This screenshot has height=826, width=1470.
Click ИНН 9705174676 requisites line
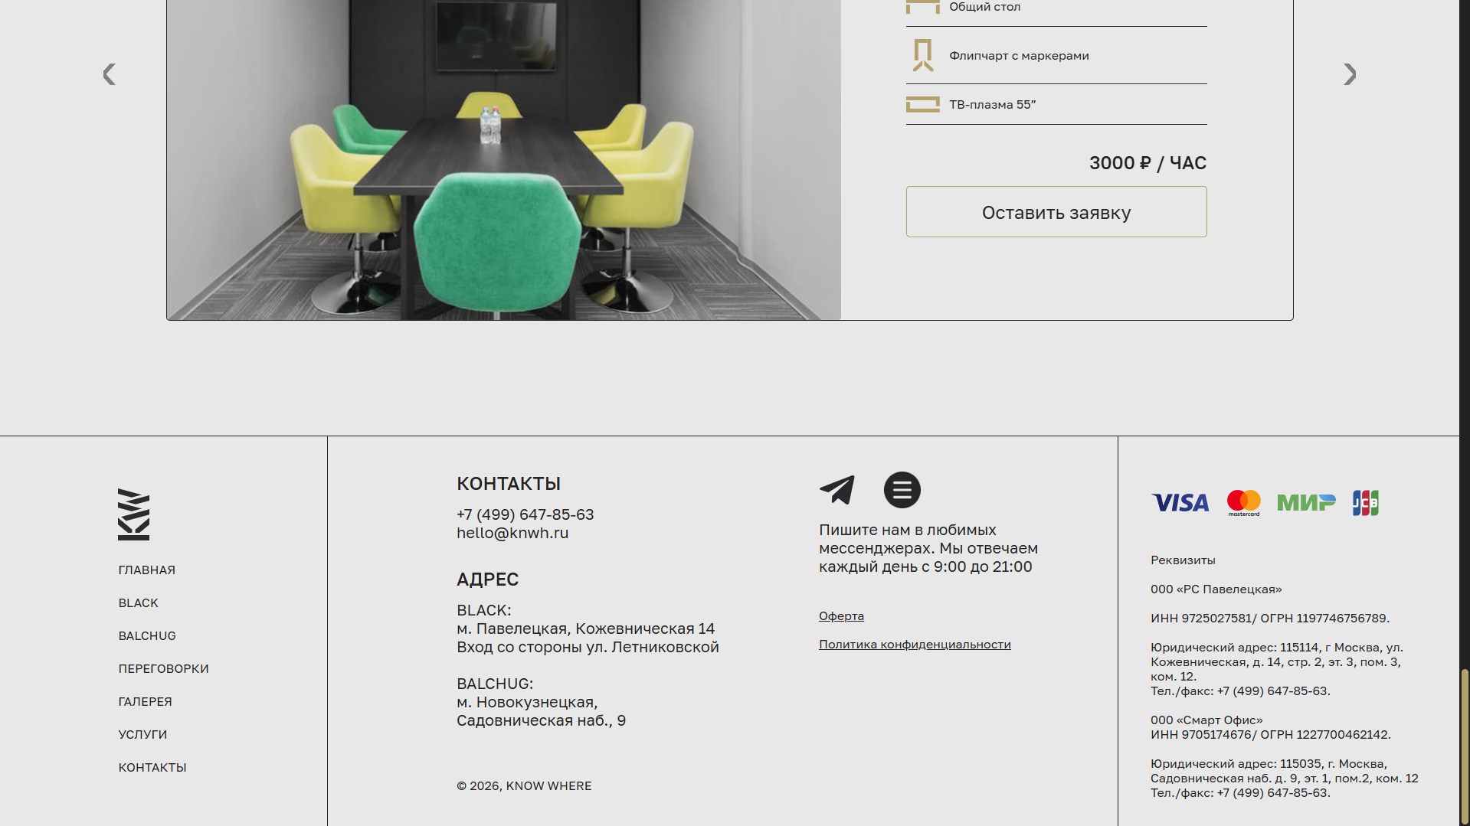tap(1270, 735)
